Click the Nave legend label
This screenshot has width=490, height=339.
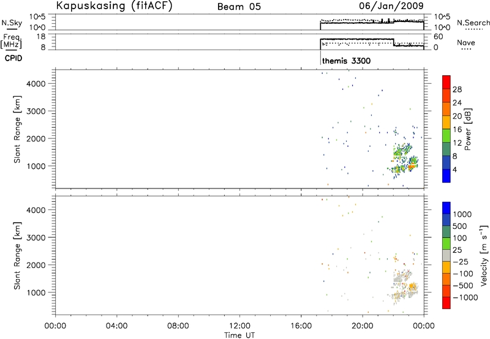(466, 42)
